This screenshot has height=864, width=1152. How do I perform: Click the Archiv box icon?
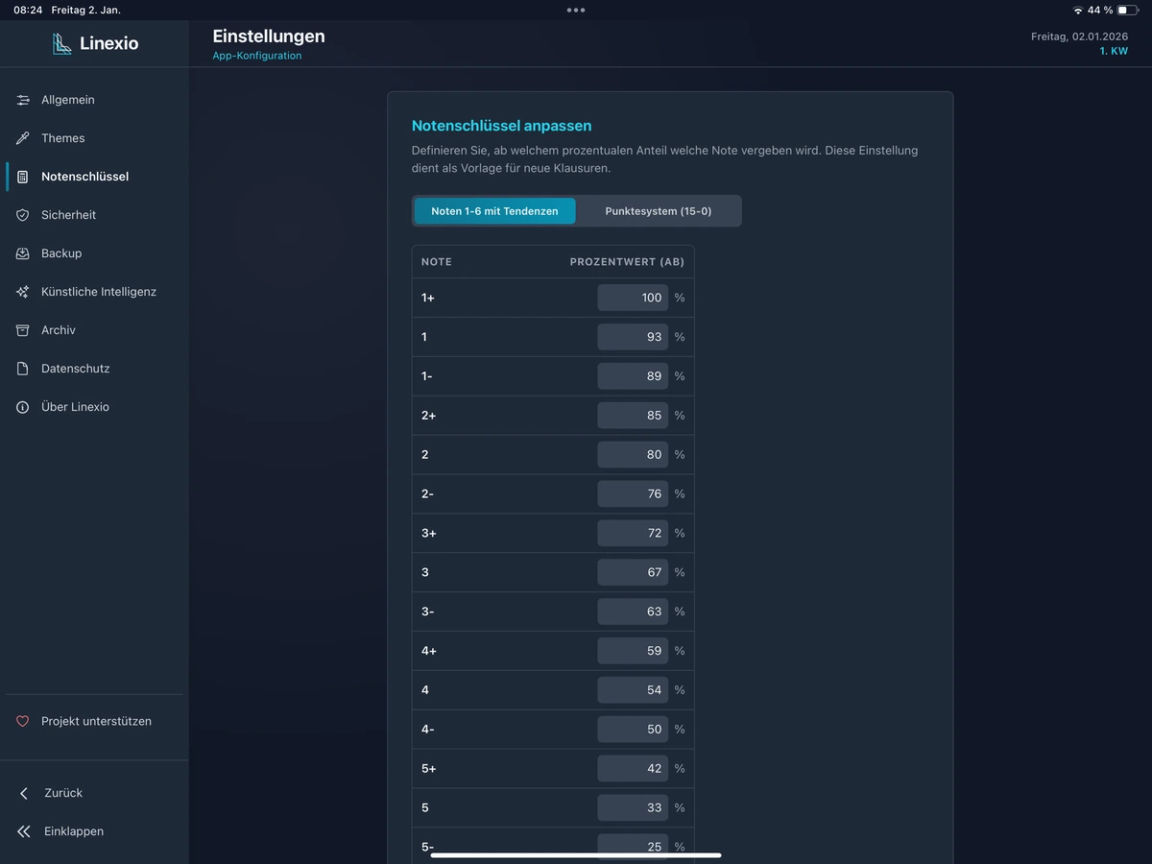coord(23,330)
